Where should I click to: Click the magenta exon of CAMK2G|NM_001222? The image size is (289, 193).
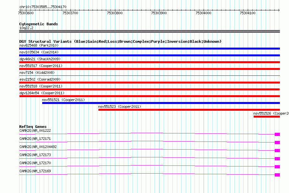pos(277,134)
